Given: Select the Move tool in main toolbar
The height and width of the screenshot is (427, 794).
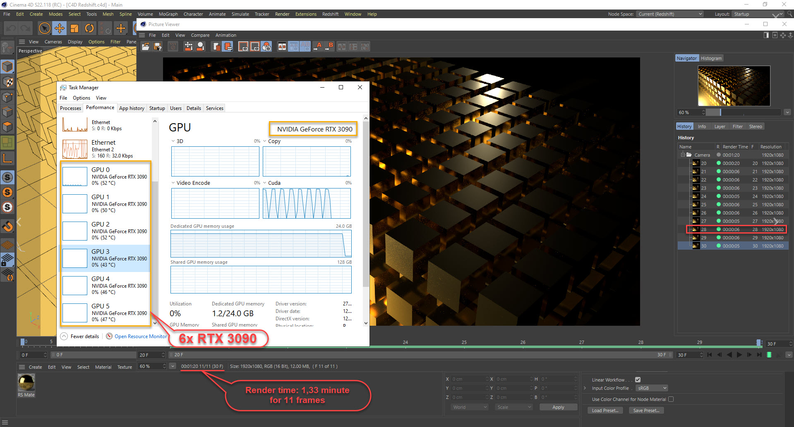Looking at the screenshot, I should tap(60, 29).
